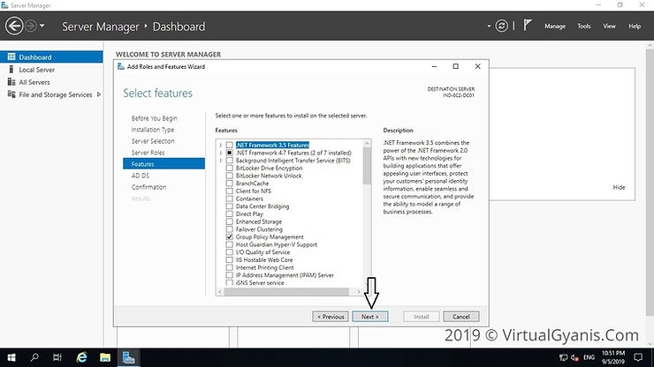Open the Manage menu
This screenshot has width=654, height=367.
pyautogui.click(x=554, y=26)
